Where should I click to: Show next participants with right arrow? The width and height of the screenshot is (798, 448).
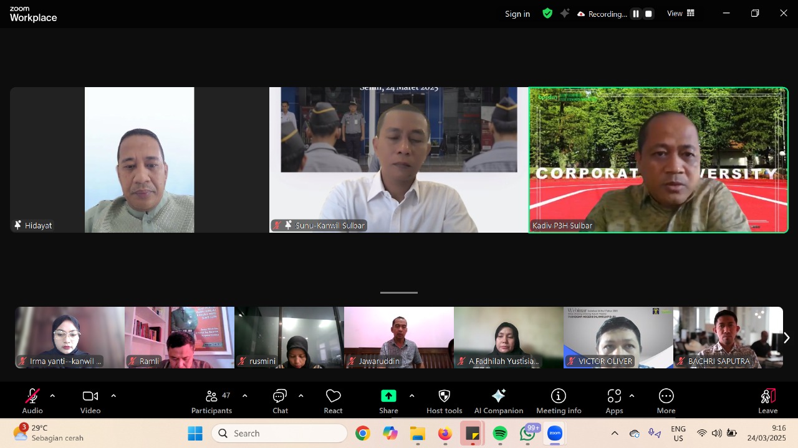pos(787,337)
